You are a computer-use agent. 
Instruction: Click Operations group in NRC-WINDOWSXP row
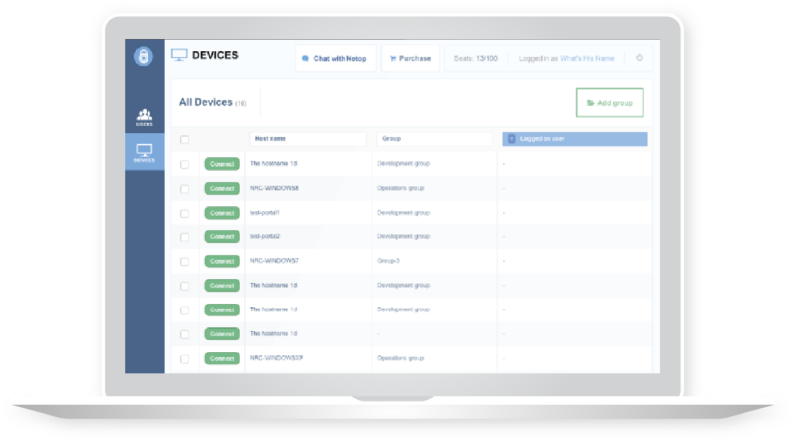click(x=401, y=358)
